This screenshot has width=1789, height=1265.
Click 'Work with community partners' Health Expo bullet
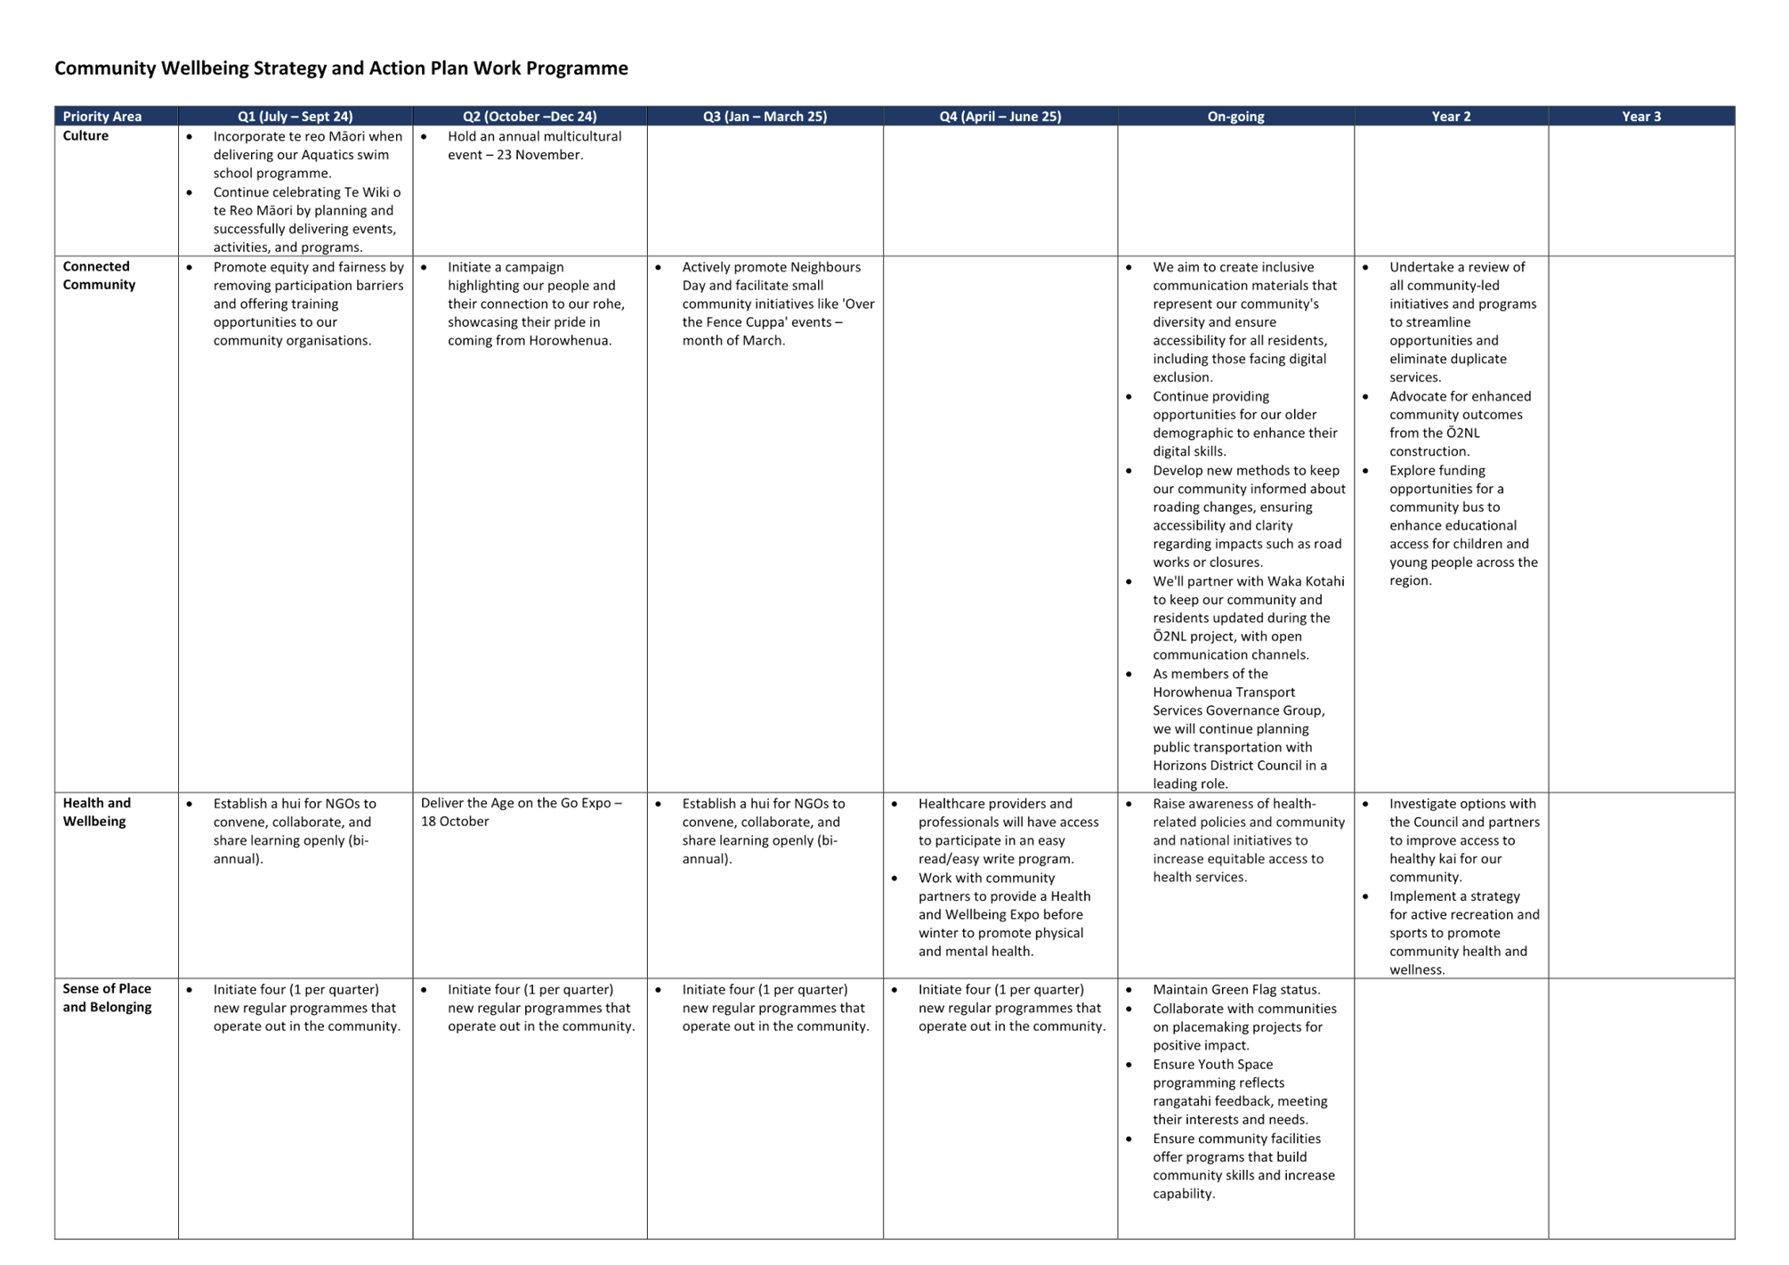1004,914
